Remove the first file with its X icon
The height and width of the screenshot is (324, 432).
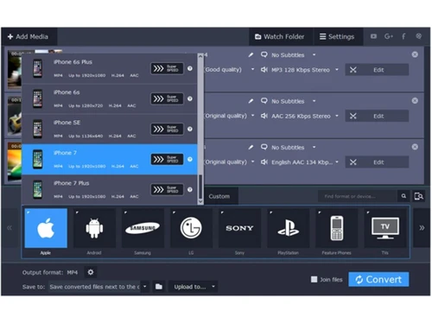415,54
